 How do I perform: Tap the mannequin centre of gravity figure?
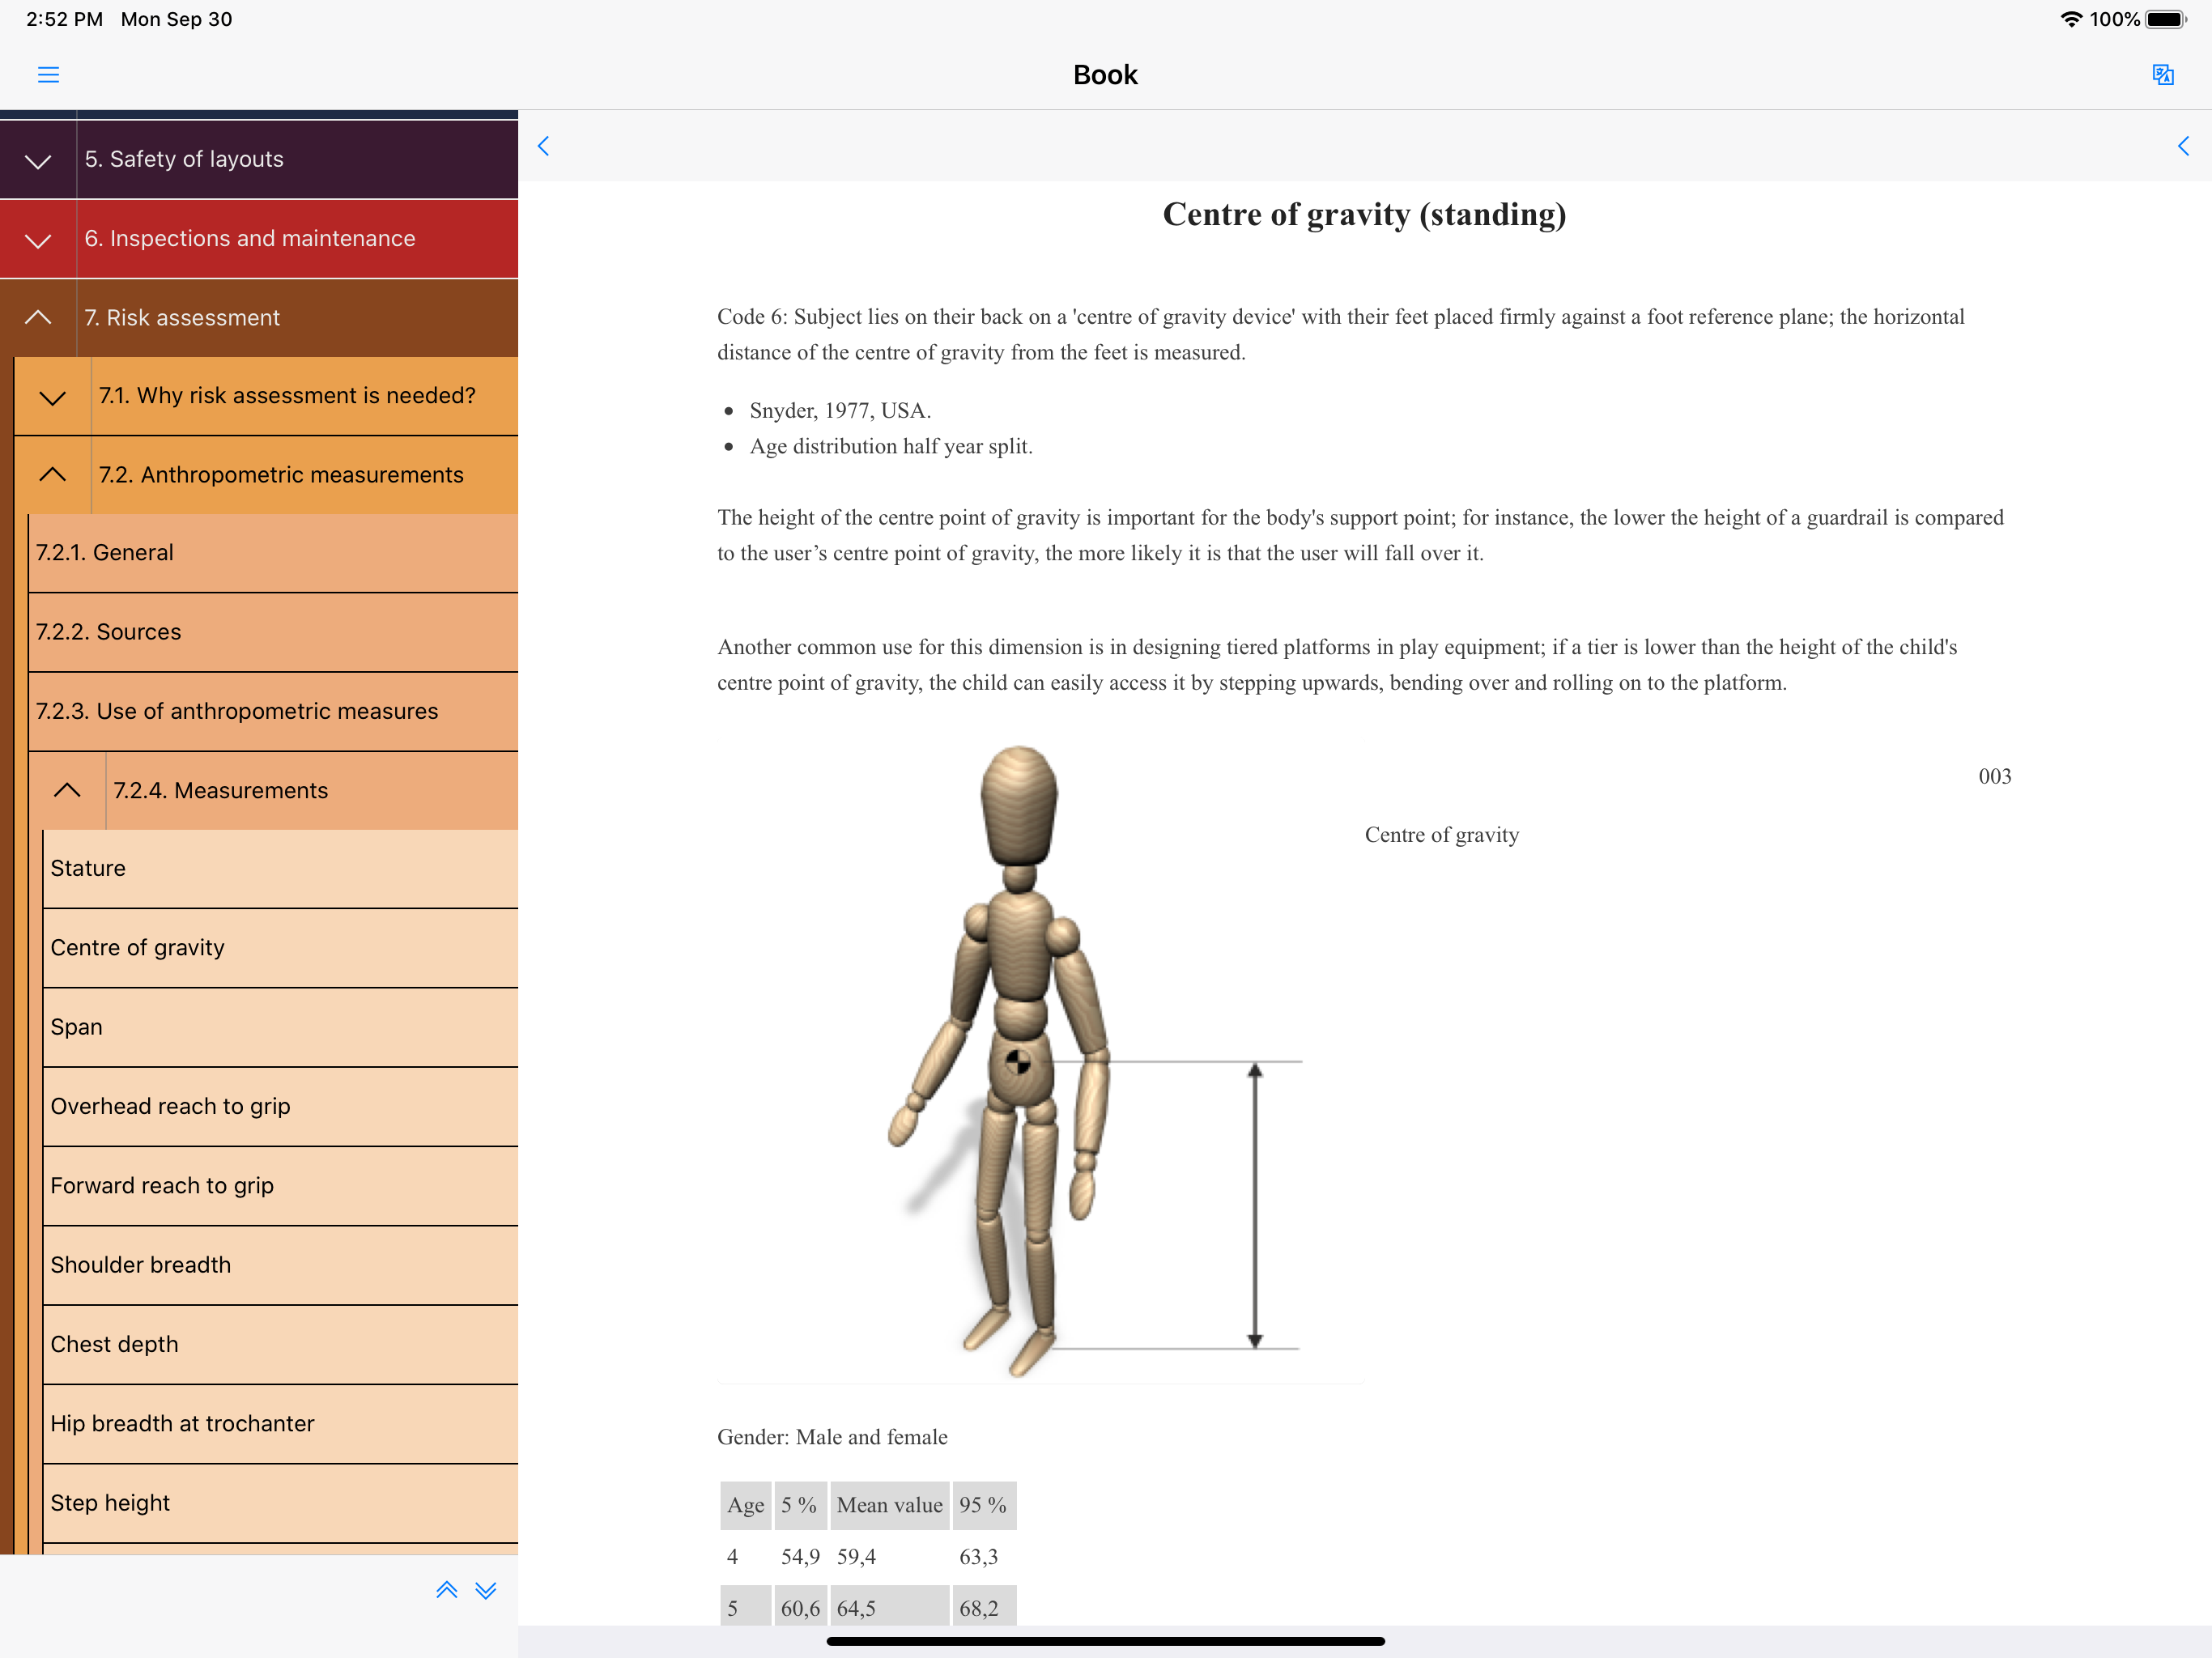[x=1040, y=1060]
